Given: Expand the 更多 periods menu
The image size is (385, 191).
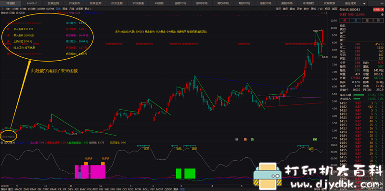Looking at the screenshot, I should [x=88, y=9].
